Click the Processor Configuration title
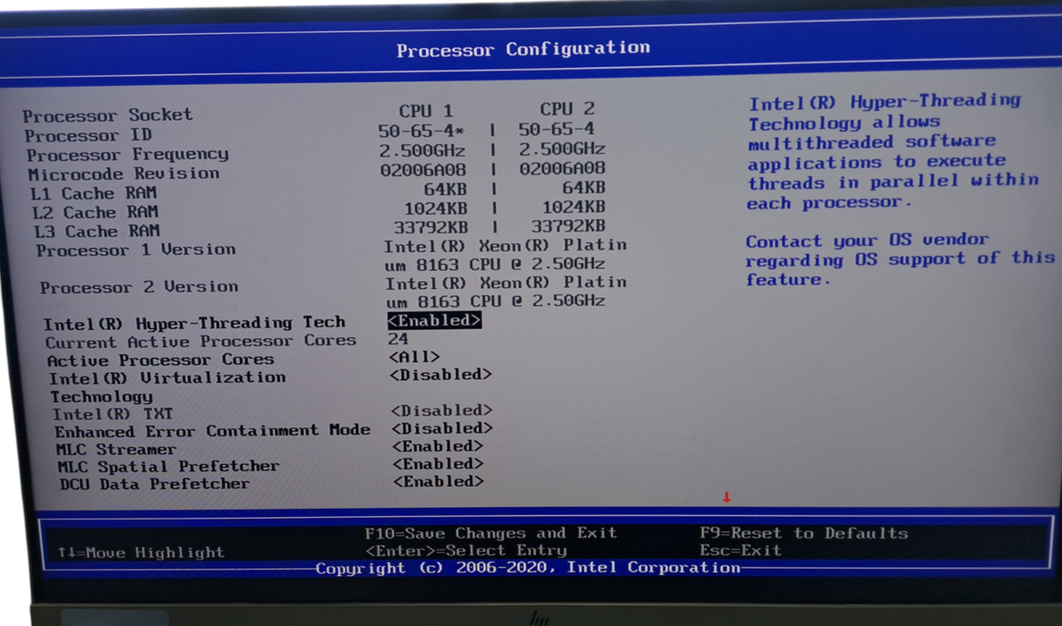Viewport: 1062px width, 626px height. [x=523, y=49]
